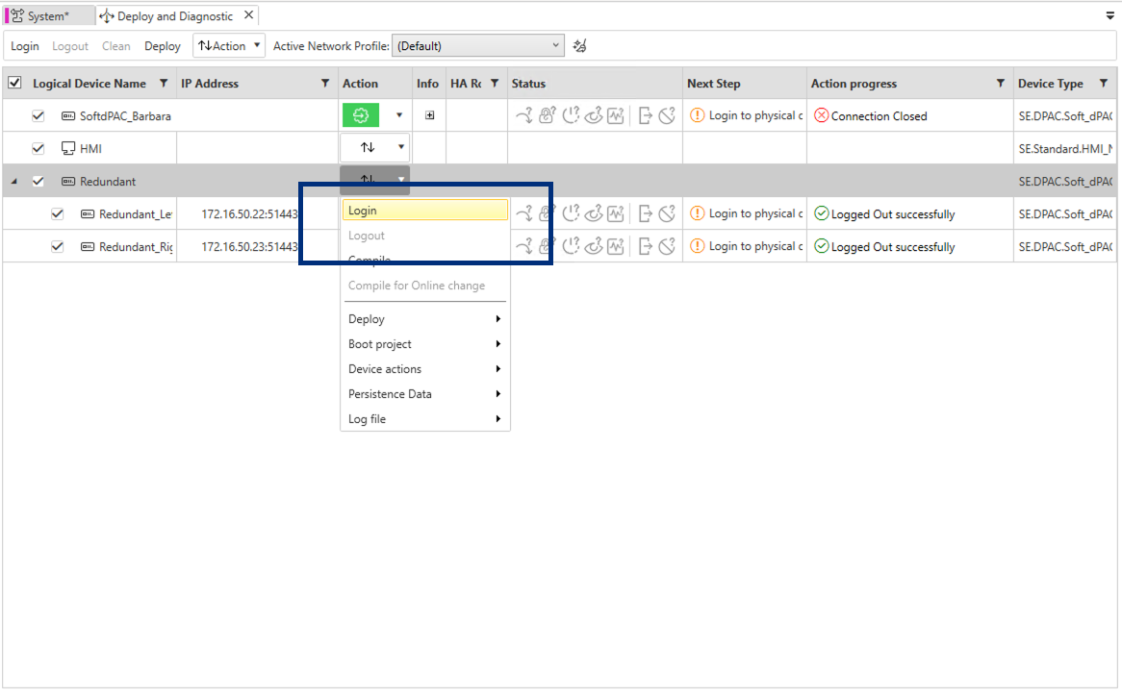Screen dimensions: 1122x698
Task: Click the power status icon in 172.16.50.23 row
Action: [571, 246]
